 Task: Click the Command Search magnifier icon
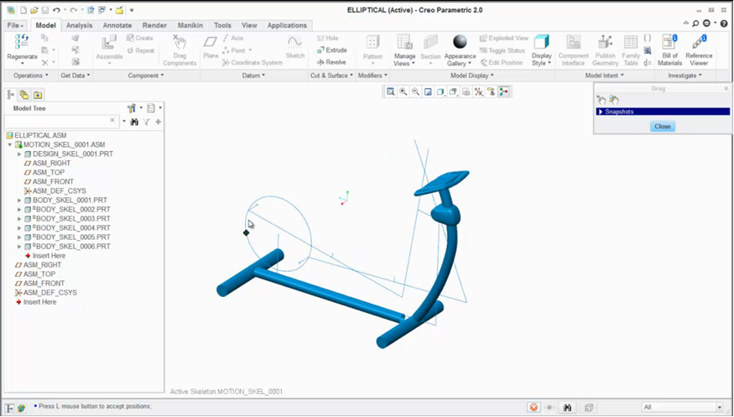[x=696, y=23]
